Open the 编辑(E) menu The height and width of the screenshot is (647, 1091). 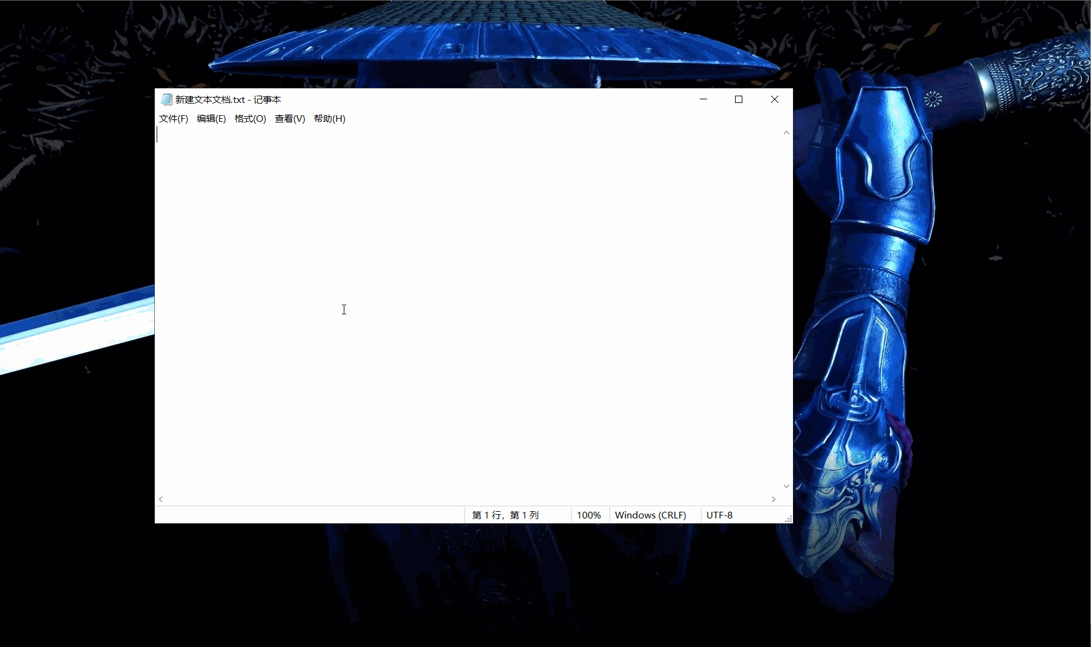pyautogui.click(x=211, y=119)
